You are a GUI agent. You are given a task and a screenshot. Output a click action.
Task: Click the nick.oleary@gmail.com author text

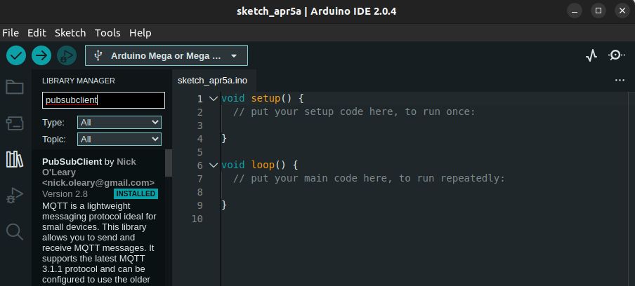pyautogui.click(x=98, y=182)
